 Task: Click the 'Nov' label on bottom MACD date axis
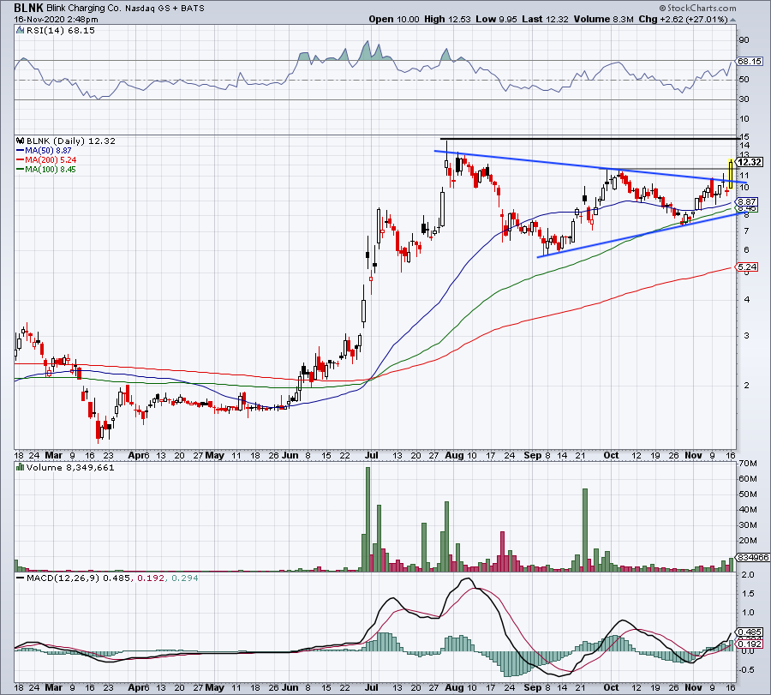[x=693, y=687]
